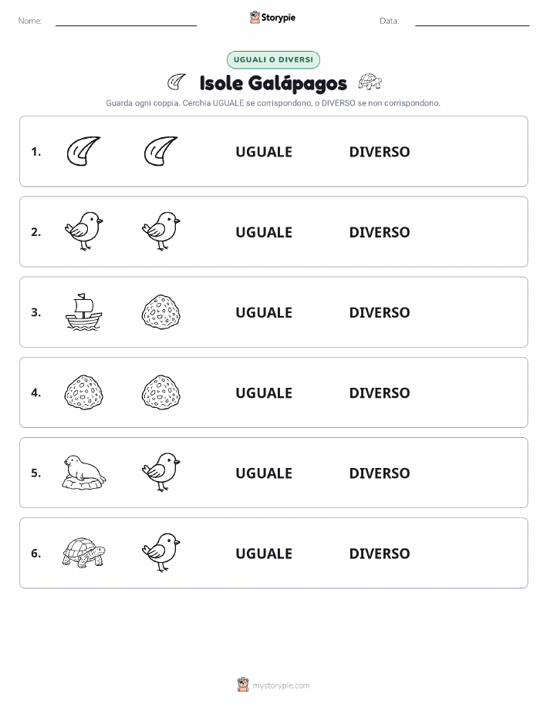Choose DIVERSO for row 5
This screenshot has height=707, width=547.
[380, 473]
